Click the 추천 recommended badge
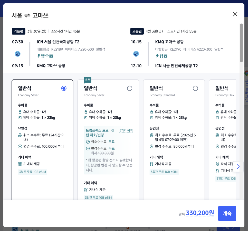Viewport: 248px width, 231px height. [88, 80]
